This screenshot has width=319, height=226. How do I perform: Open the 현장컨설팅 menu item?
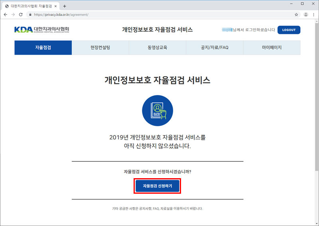100,47
